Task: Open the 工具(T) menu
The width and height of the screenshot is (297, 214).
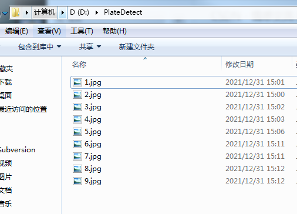Action: pos(82,31)
